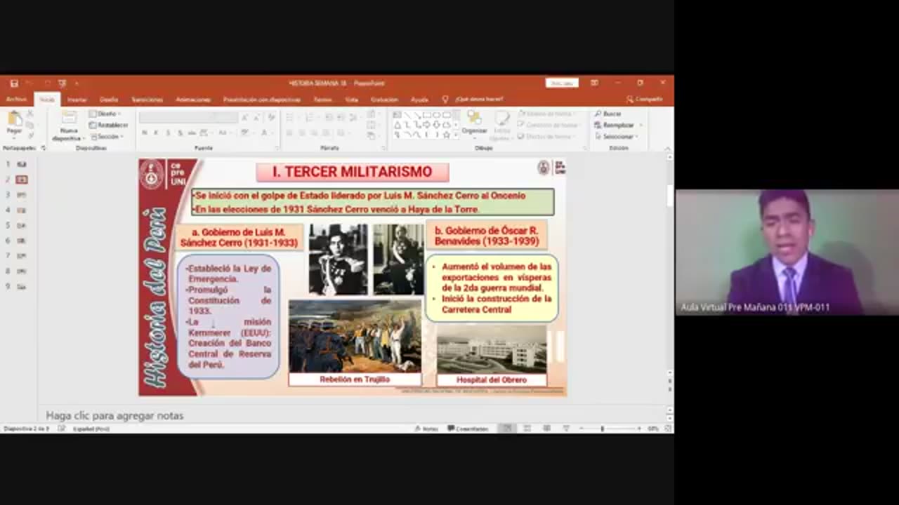This screenshot has height=505, width=899.
Task: Toggle the Comentarios pane in status bar
Action: 468,429
